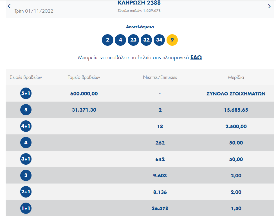Click the 4+1 prize tier badge

(x=26, y=126)
